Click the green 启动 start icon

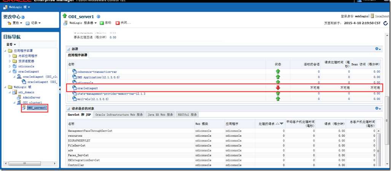pos(102,23)
